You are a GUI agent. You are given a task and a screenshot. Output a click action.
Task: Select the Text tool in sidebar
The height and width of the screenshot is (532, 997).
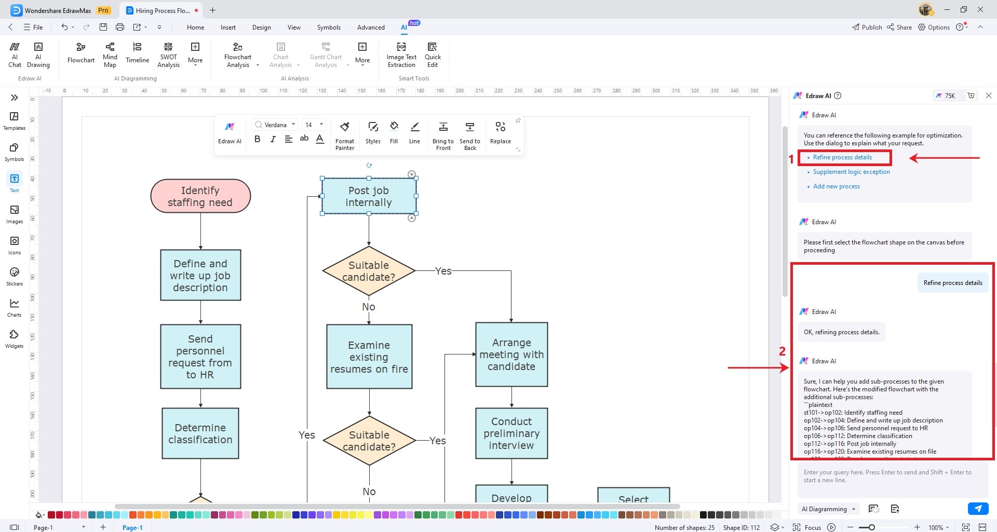pos(15,183)
